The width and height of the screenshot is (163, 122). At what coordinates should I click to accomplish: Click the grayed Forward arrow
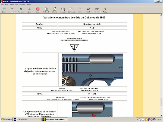click(12, 10)
